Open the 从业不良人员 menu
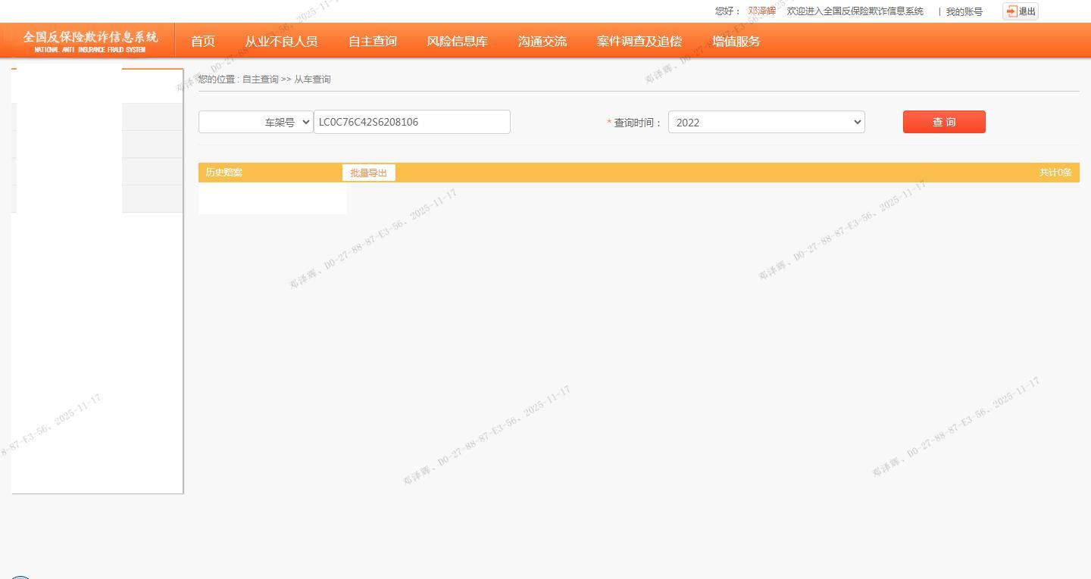The width and height of the screenshot is (1091, 579). click(x=281, y=42)
